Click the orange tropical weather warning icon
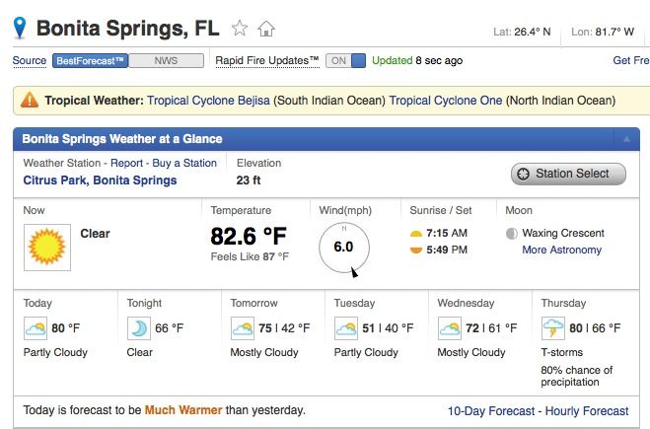The image size is (650, 429). [x=30, y=100]
